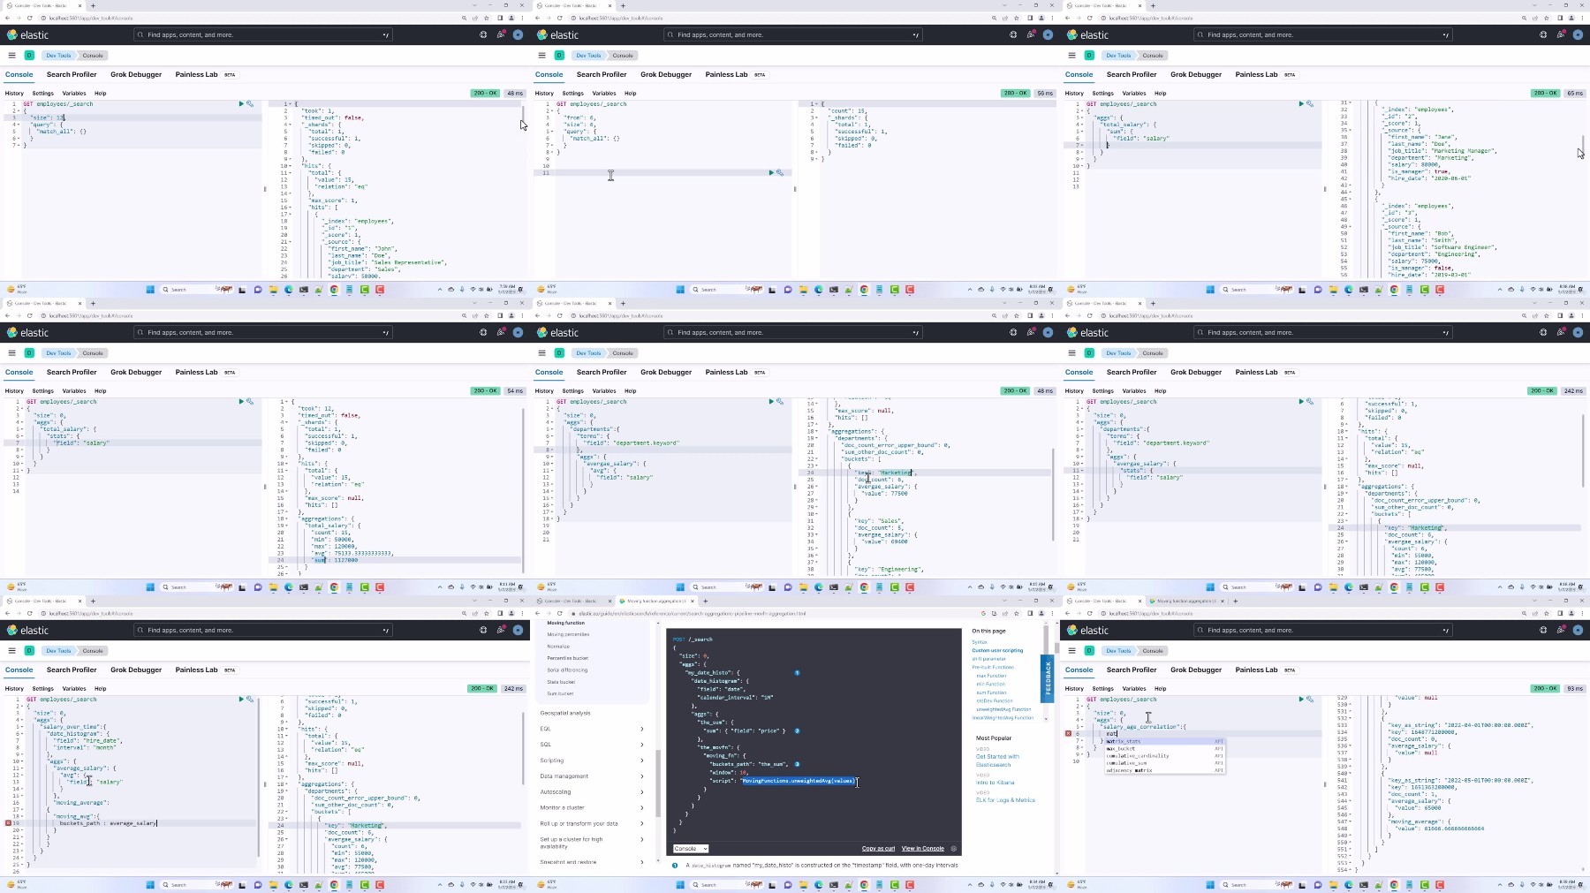Switch to Moving function aggregation browser tab
Image resolution: width=1590 pixels, height=893 pixels.
(655, 601)
